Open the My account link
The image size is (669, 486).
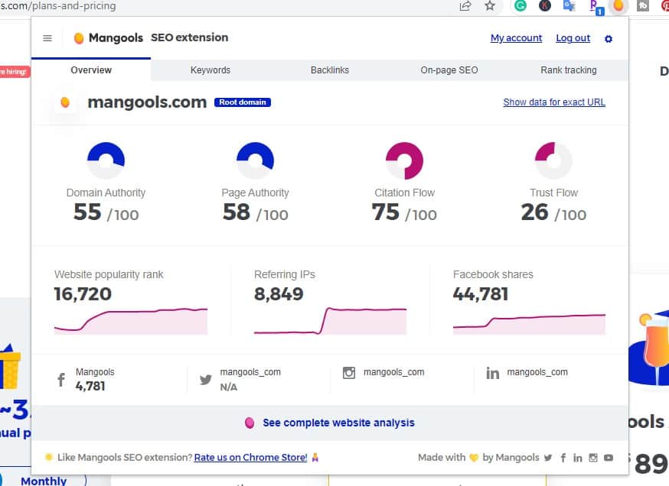516,38
